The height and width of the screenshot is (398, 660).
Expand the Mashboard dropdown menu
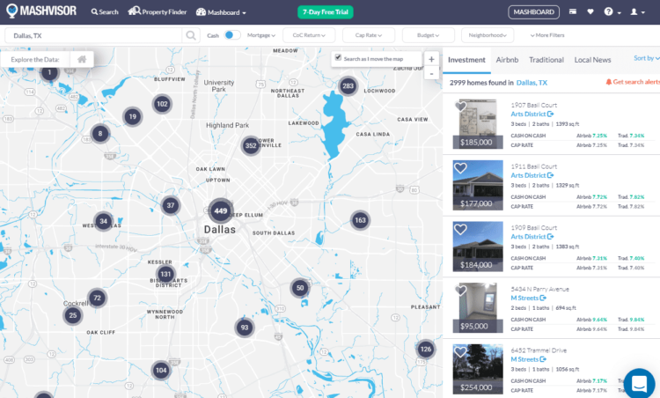221,12
